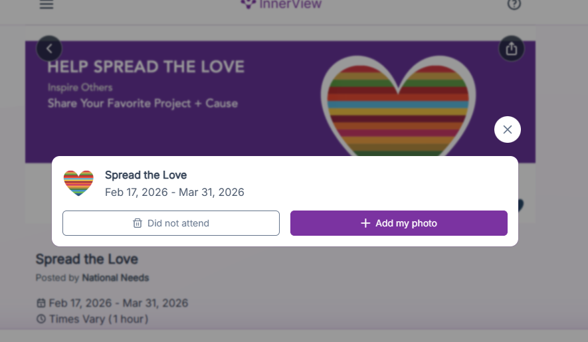Open the help question mark icon
The height and width of the screenshot is (342, 588).
pyautogui.click(x=514, y=5)
